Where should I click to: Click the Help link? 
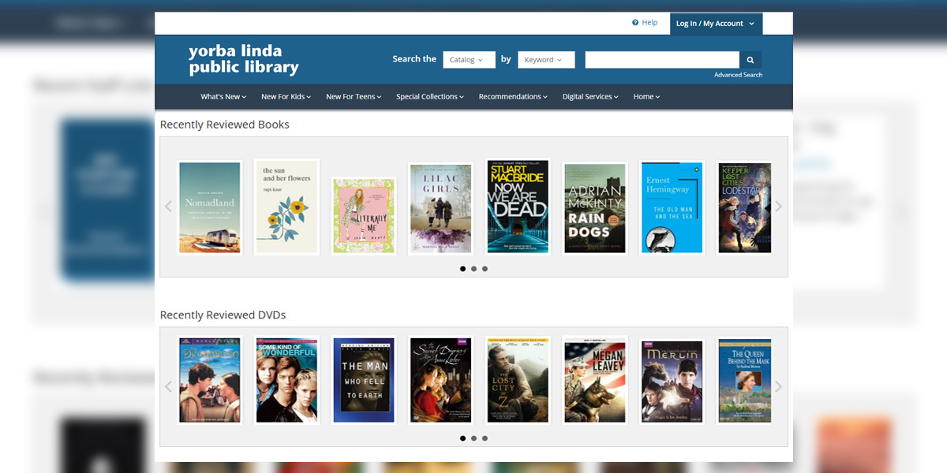point(649,23)
